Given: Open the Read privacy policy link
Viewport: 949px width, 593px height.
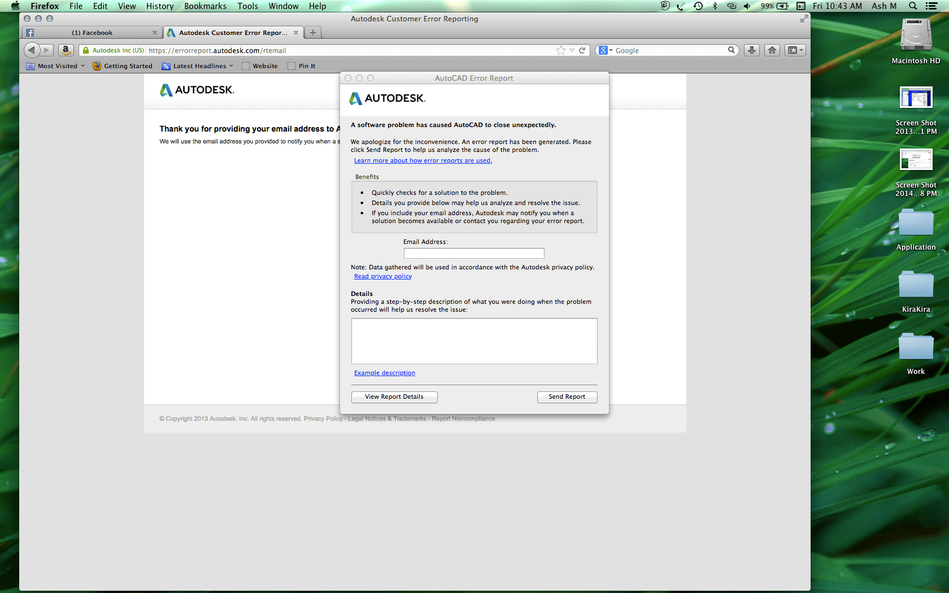Looking at the screenshot, I should (382, 276).
